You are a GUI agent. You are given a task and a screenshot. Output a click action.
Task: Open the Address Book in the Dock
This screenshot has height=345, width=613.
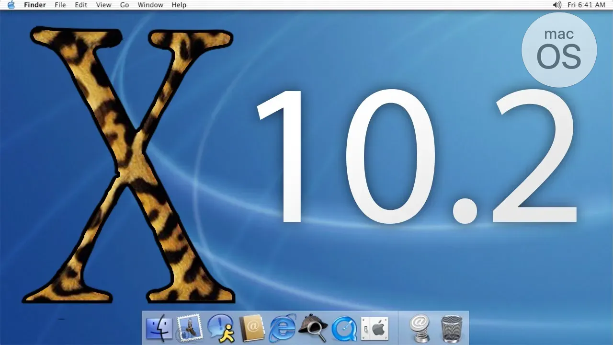(252, 328)
